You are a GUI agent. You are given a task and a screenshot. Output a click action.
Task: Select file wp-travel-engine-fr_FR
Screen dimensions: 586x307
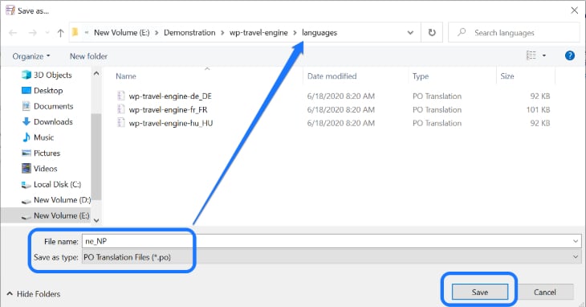click(168, 109)
